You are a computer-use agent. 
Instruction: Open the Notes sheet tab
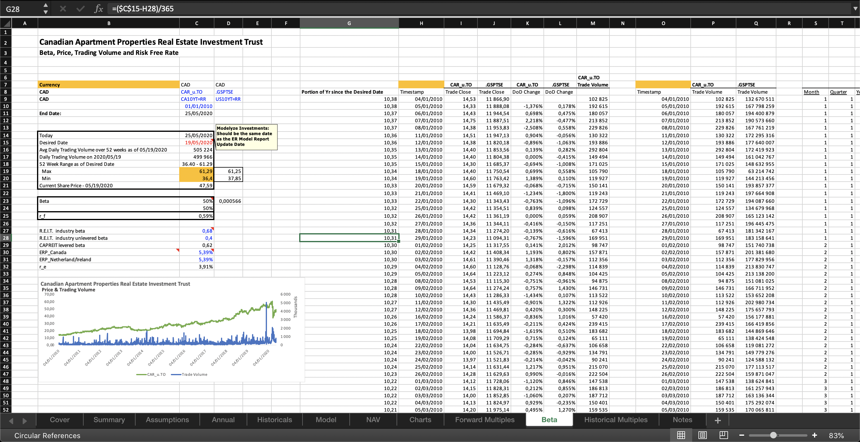click(682, 420)
